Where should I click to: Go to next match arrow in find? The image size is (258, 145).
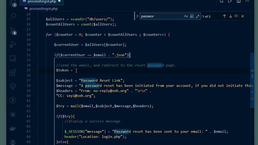tap(231, 16)
